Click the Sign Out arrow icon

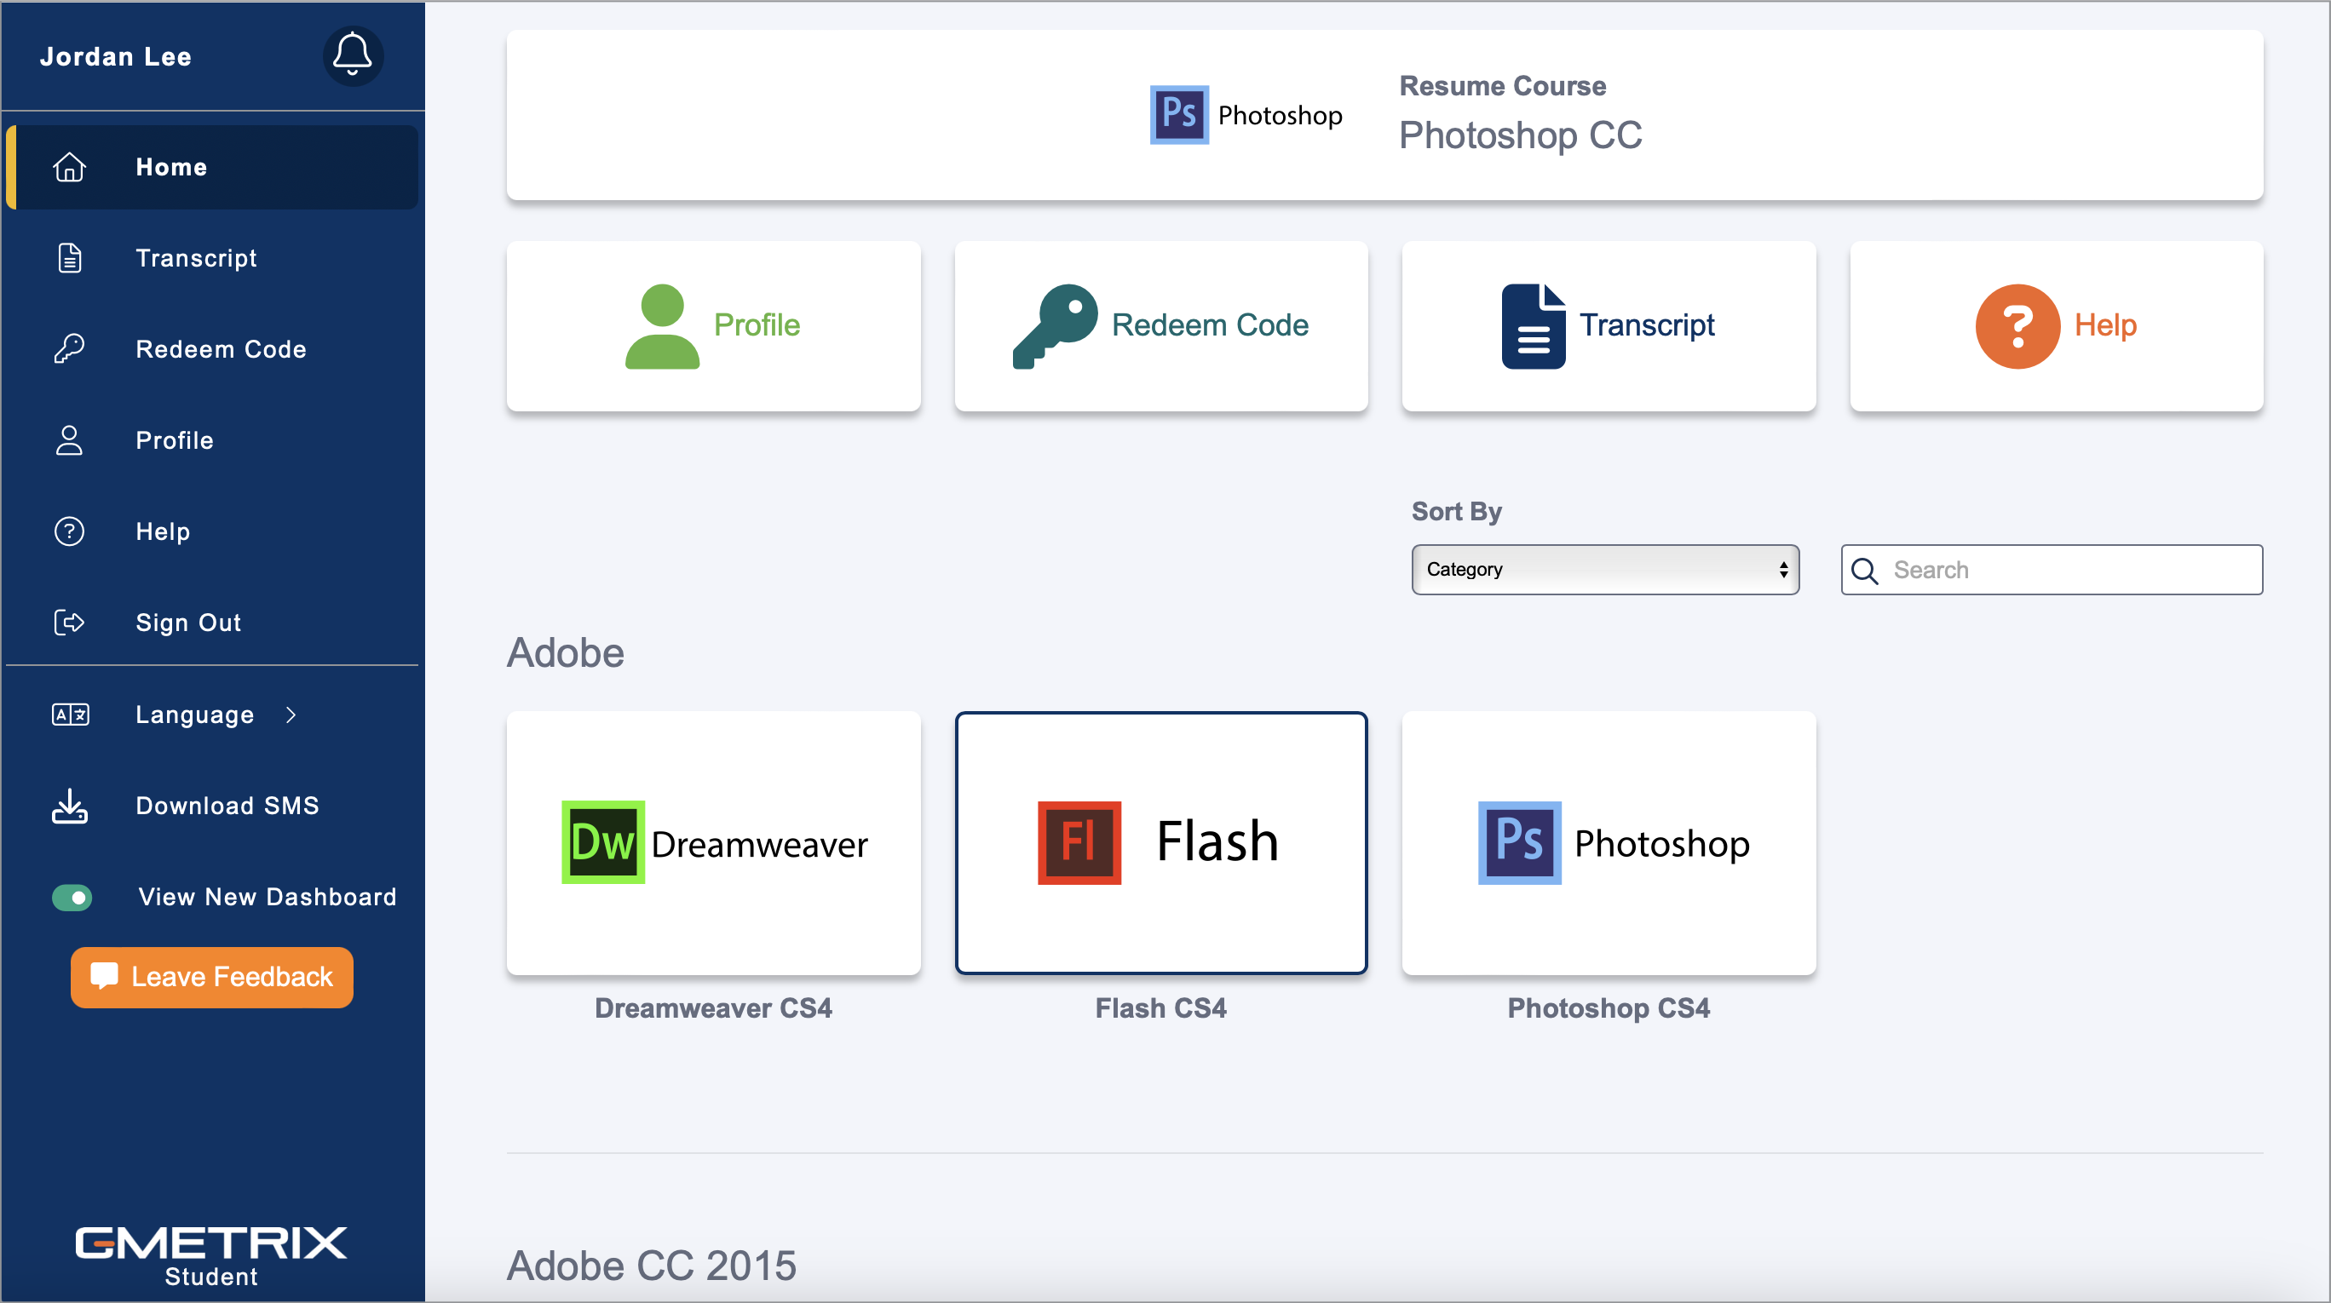point(70,622)
